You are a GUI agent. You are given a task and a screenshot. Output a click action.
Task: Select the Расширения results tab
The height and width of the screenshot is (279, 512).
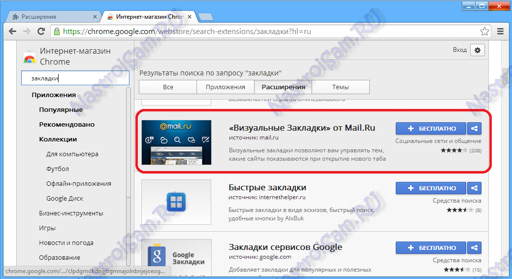pos(283,87)
